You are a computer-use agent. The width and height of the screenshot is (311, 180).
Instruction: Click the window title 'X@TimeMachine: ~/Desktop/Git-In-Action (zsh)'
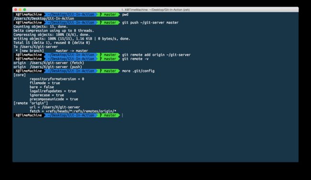[x=155, y=10]
